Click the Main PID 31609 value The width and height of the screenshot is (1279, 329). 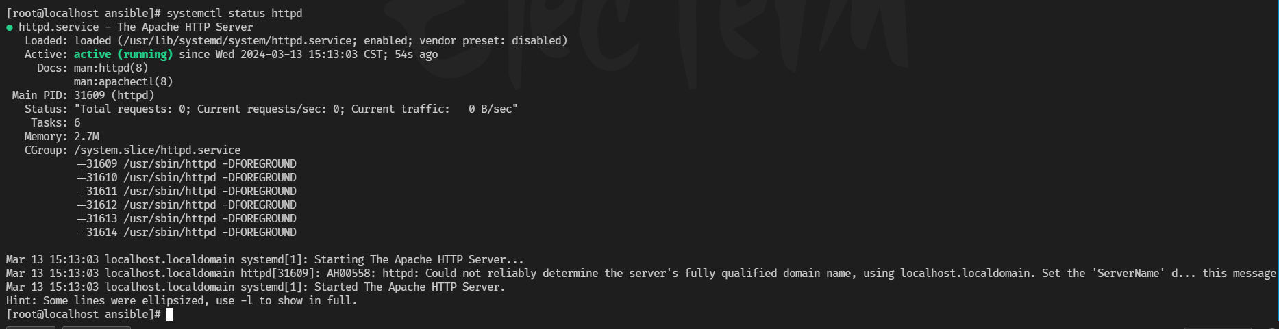click(x=89, y=96)
